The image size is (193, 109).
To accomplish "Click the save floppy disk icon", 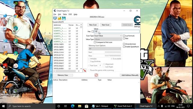I will [x=64, y=18].
